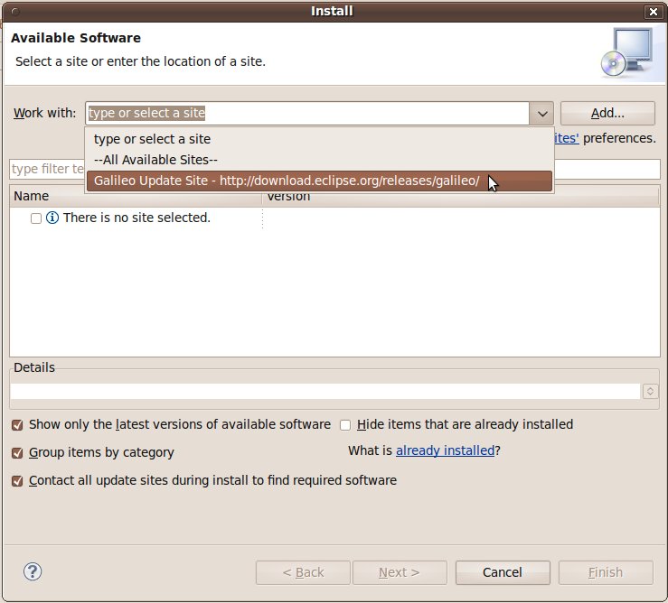Screen dimensions: 668x603
Task: Pick 'type or select a site' list entry
Action: point(152,139)
